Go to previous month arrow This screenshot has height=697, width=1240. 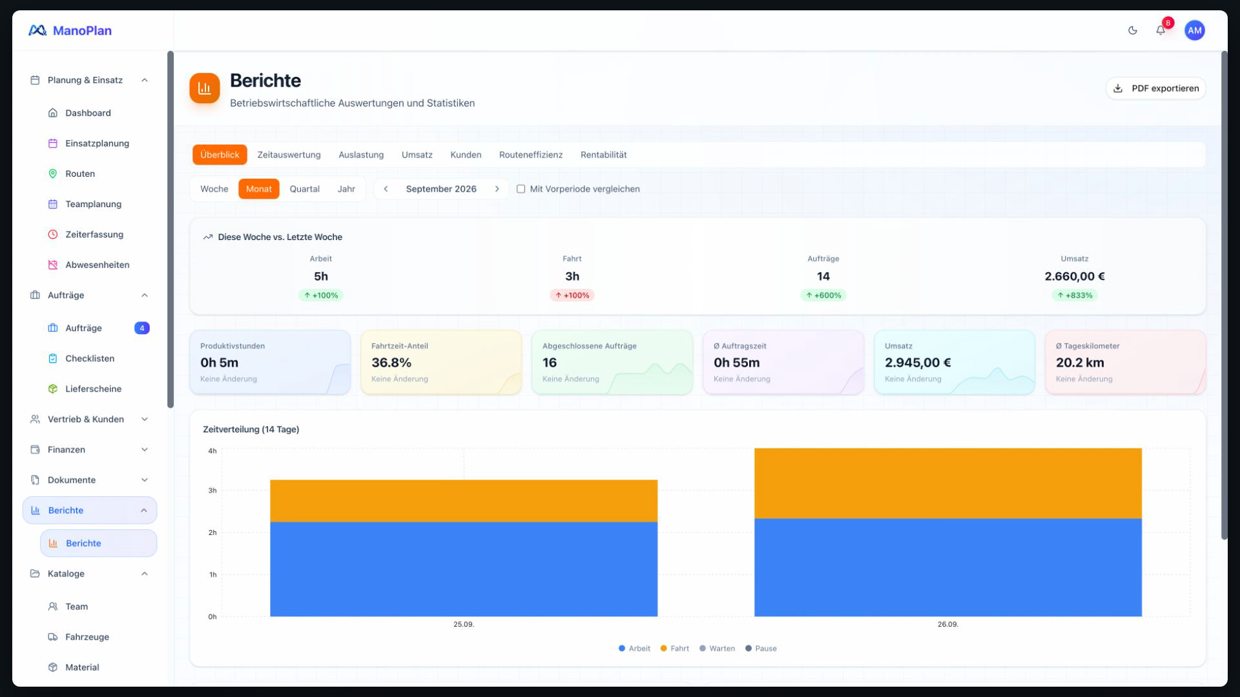[x=386, y=189]
